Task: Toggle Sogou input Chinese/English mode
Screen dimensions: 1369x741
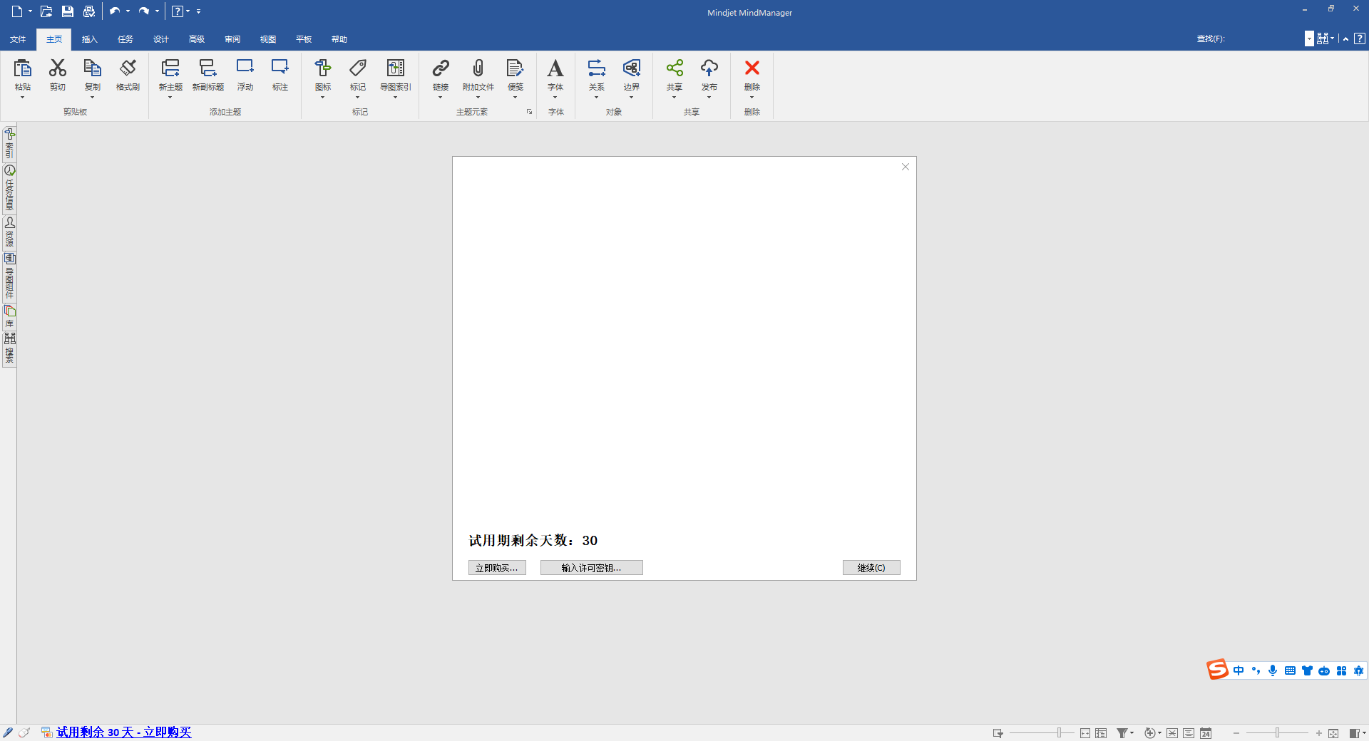Action: [x=1239, y=670]
